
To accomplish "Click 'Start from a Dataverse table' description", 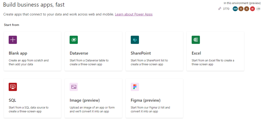I will [x=89, y=62].
